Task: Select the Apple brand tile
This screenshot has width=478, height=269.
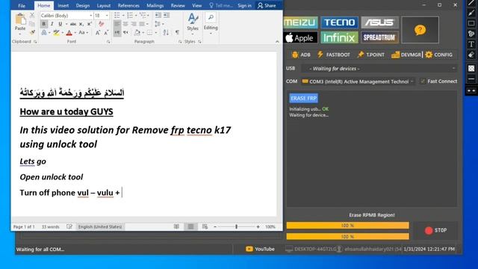Action: [x=300, y=38]
